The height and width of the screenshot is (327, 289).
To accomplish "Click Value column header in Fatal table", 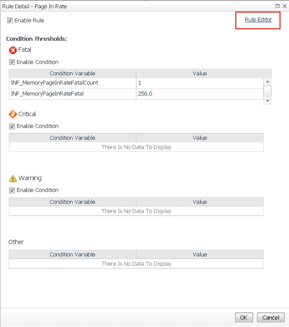I will click(200, 74).
